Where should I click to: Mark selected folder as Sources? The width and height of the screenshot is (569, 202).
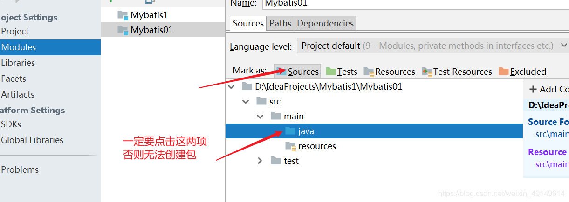pyautogui.click(x=298, y=72)
